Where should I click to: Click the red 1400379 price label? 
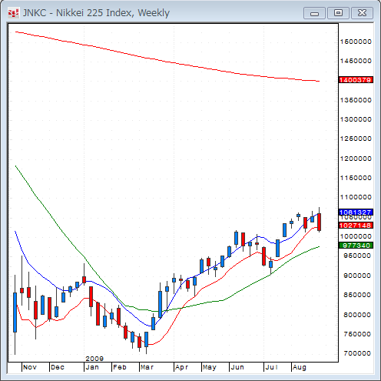pyautogui.click(x=356, y=80)
